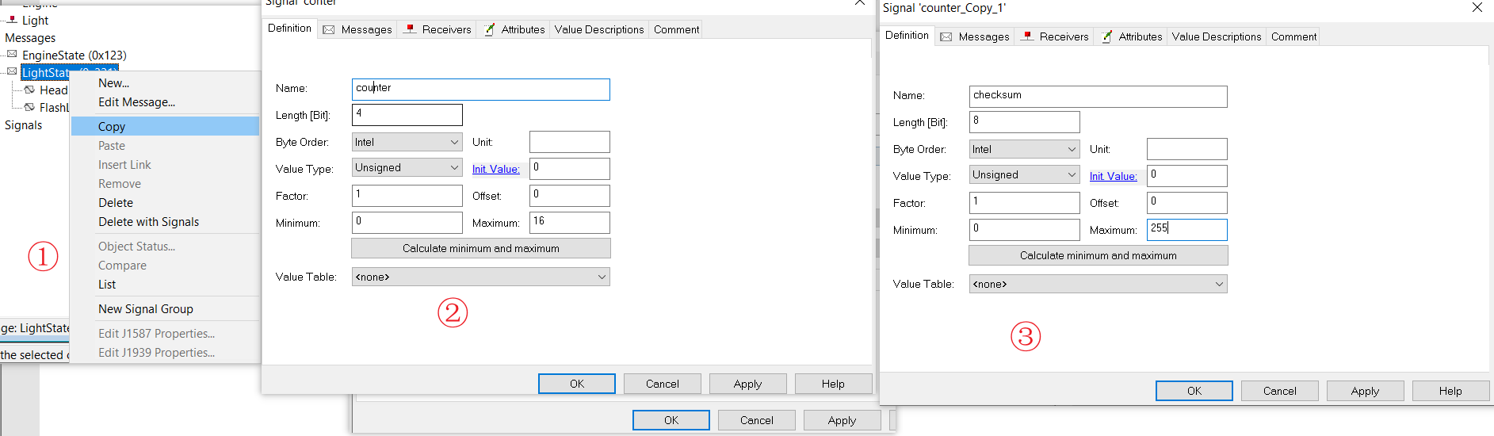1494x436 pixels.
Task: Click Messages tab envelope icon in counter_Copy_1 dialog
Action: click(x=946, y=36)
